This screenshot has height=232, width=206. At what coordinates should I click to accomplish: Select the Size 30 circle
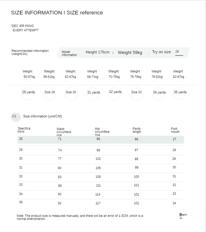(71, 94)
